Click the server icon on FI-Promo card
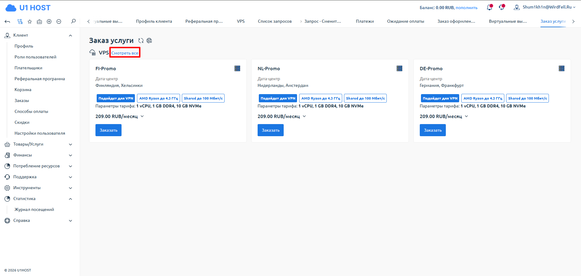The width and height of the screenshot is (581, 276). (x=237, y=68)
